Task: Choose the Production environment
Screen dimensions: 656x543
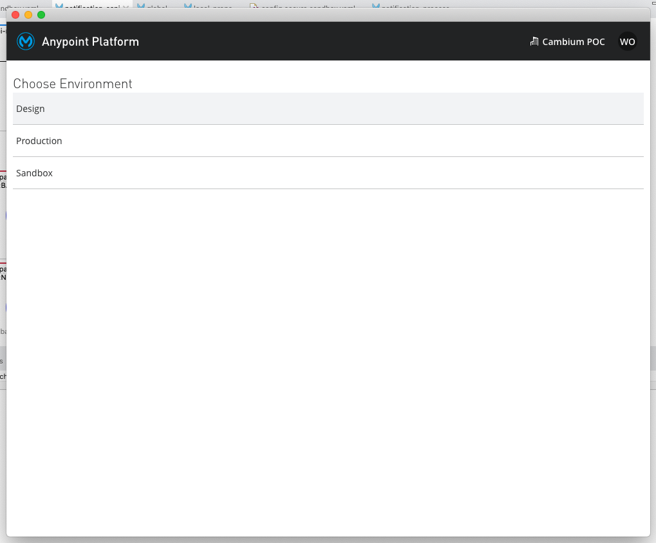Action: [39, 141]
